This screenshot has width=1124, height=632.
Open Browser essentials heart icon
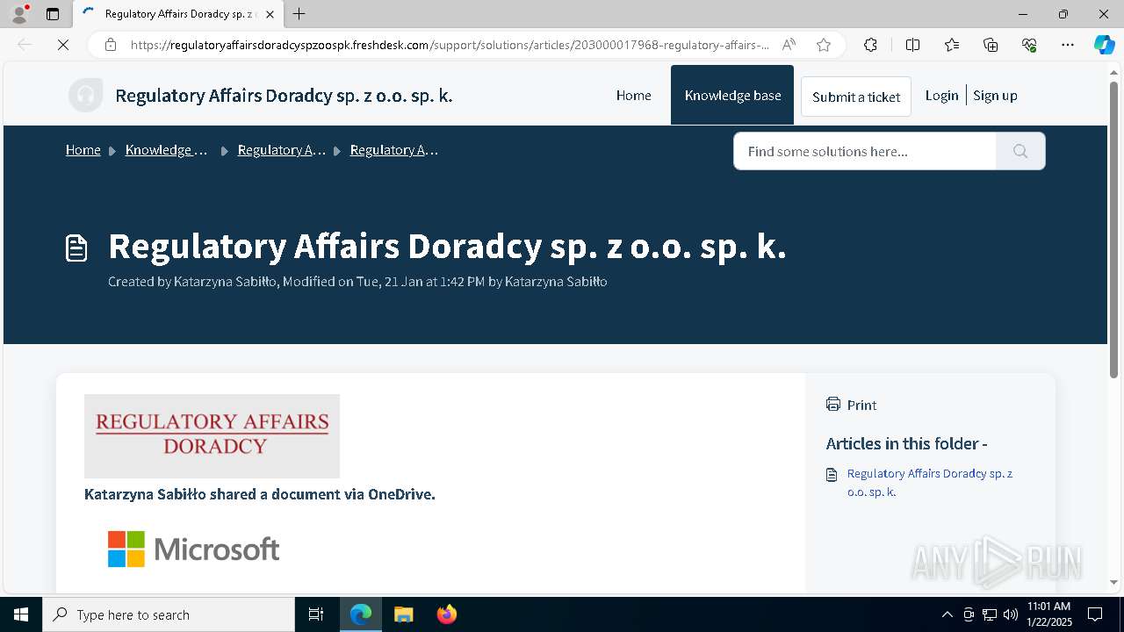click(x=1029, y=45)
